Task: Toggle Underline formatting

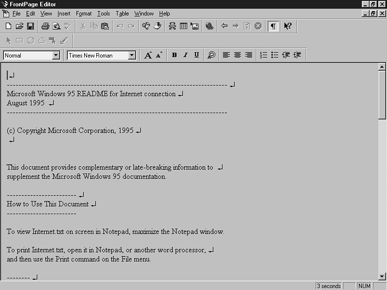Action: pyautogui.click(x=196, y=55)
